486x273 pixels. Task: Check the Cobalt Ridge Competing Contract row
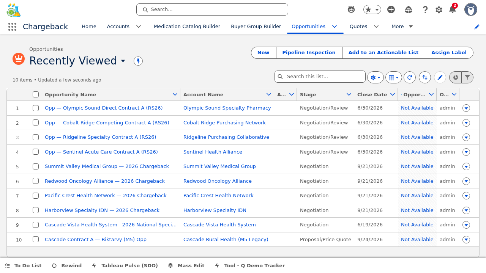pyautogui.click(x=36, y=122)
